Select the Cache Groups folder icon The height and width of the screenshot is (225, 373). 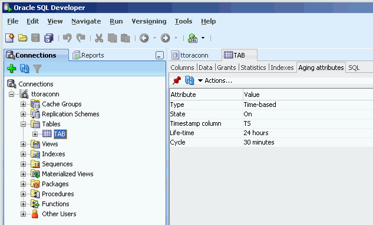click(35, 104)
